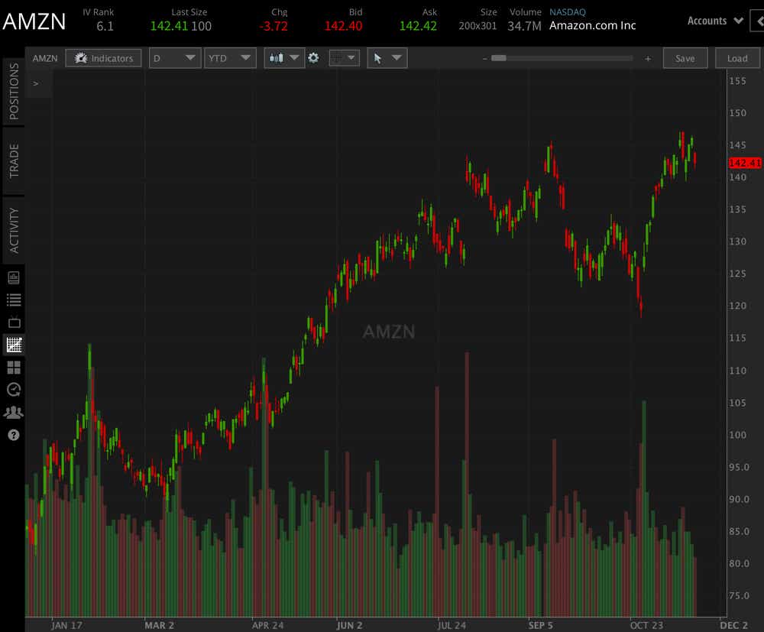764x632 pixels.
Task: Load a saved chart layout
Action: tap(736, 57)
